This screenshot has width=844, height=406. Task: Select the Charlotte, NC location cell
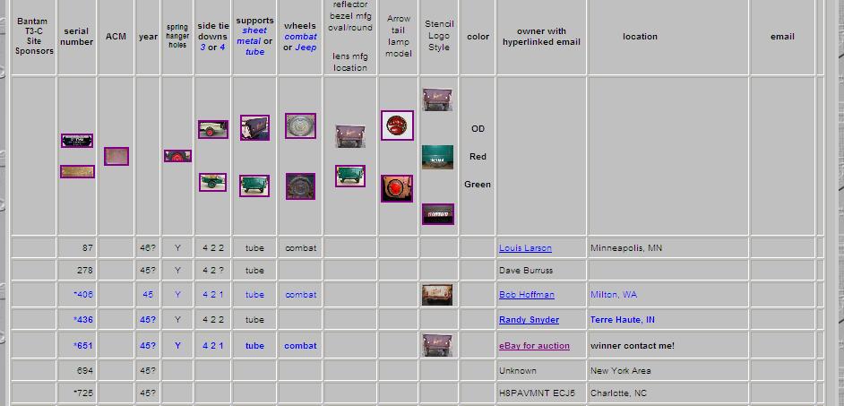point(668,393)
